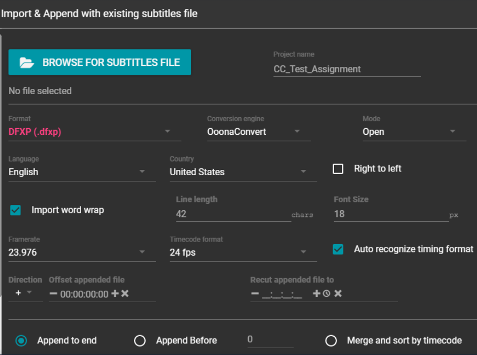The height and width of the screenshot is (355, 477).
Task: Select the Append to end option
Action: tap(21, 341)
